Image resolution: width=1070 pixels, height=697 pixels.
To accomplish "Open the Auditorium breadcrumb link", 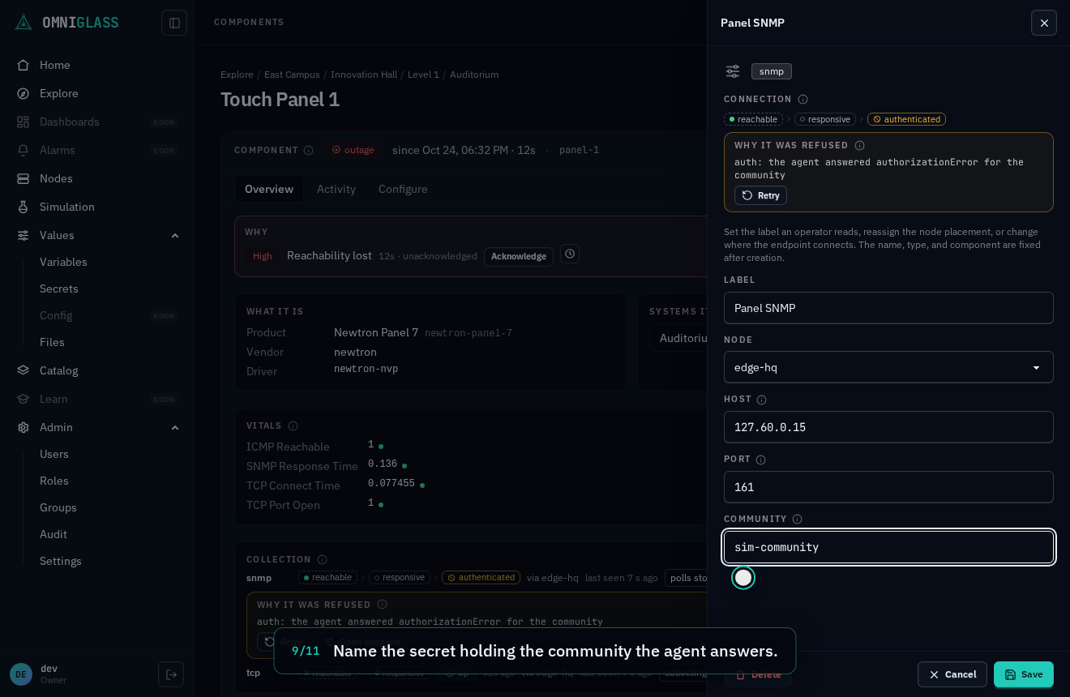I will (x=474, y=75).
